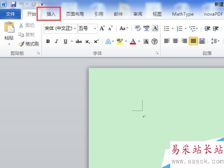Grow the font size with large A
Viewport: 224px width, 168px height.
pyautogui.click(x=102, y=28)
